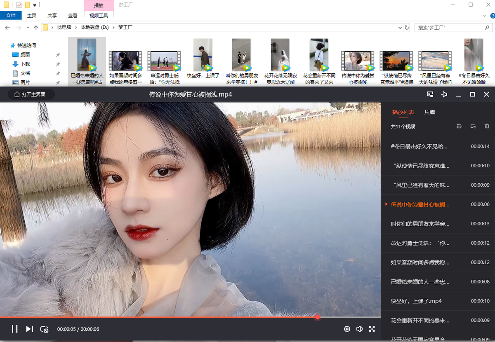495x342 pixels.
Task: Open 查看 ribbon tab in Explorer
Action: (73, 16)
